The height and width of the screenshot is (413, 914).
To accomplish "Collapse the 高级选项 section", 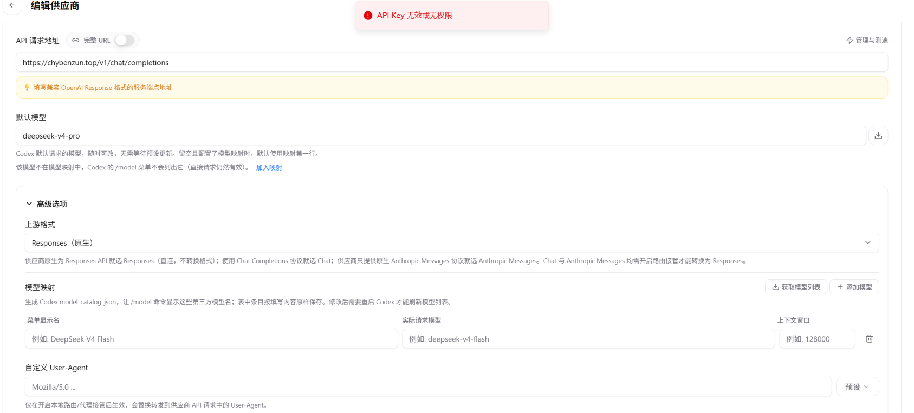I will pos(47,204).
